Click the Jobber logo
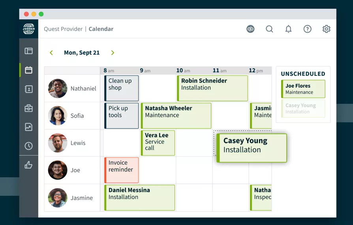353x225 pixels. click(x=29, y=29)
